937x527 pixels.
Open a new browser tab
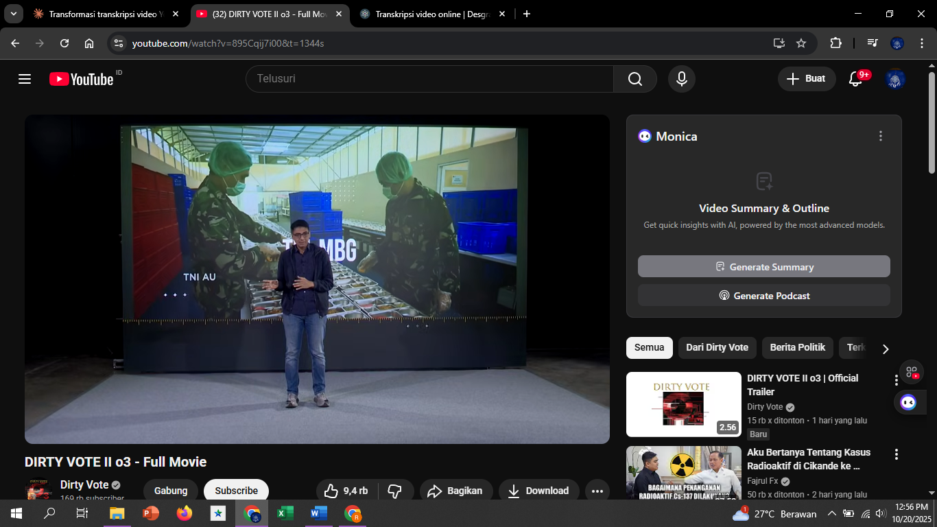click(x=527, y=14)
